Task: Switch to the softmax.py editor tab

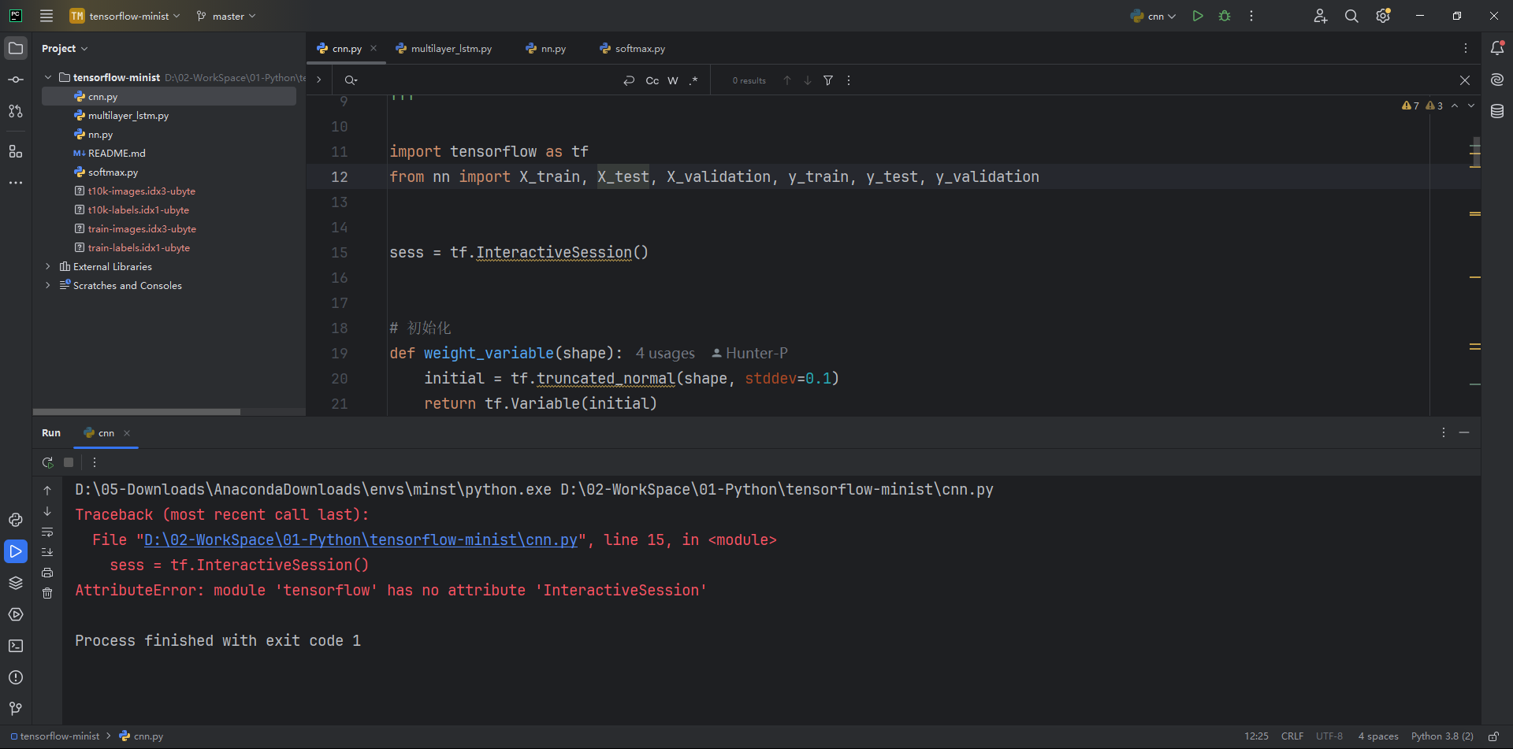Action: [639, 49]
